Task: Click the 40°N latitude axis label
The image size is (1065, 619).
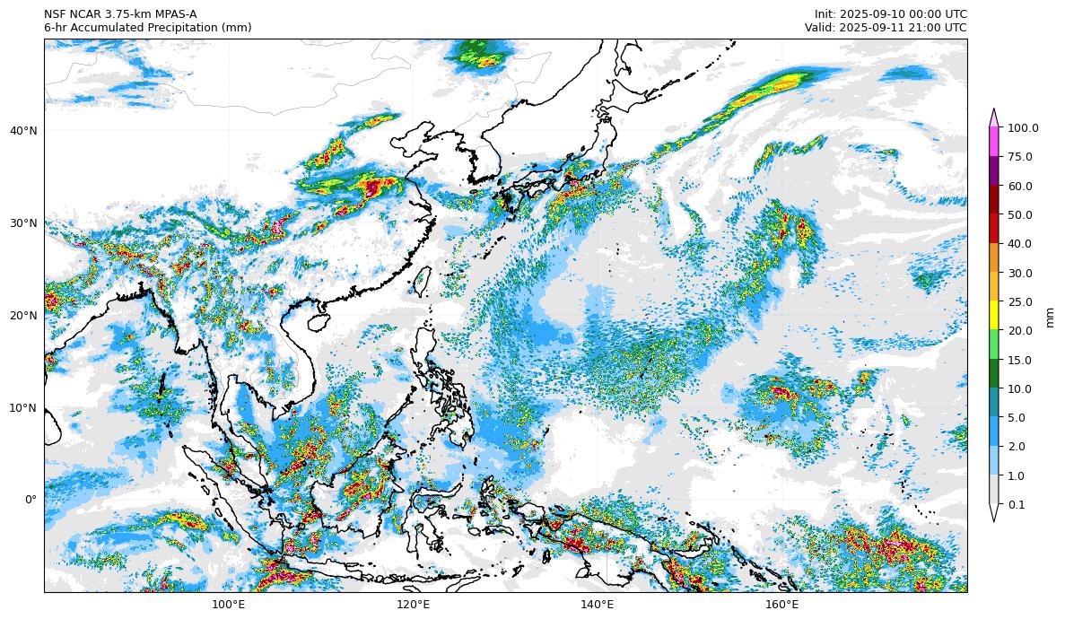Action: [23, 131]
